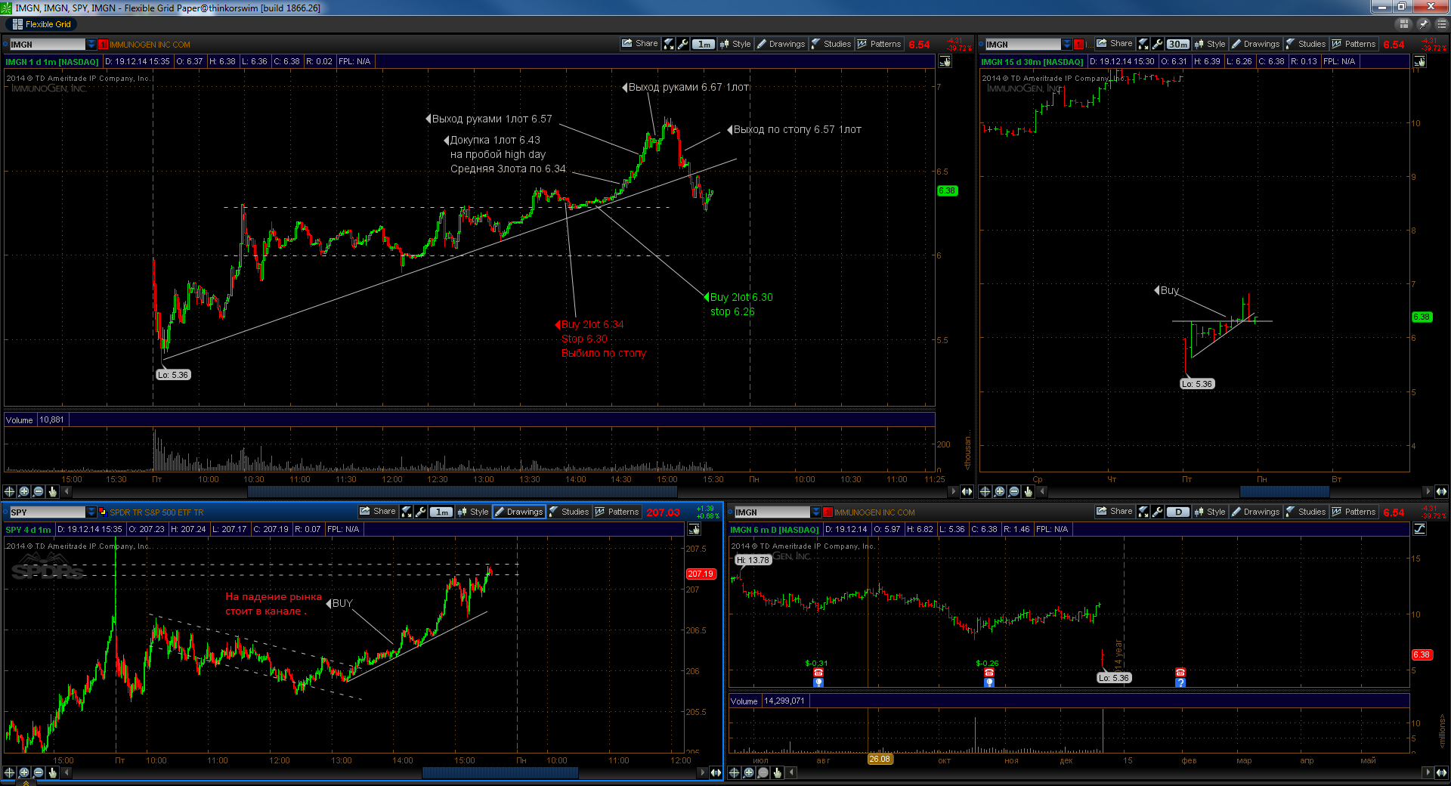The width and height of the screenshot is (1451, 786).
Task: Click first red phone earnings marker on daily chart
Action: 818,672
